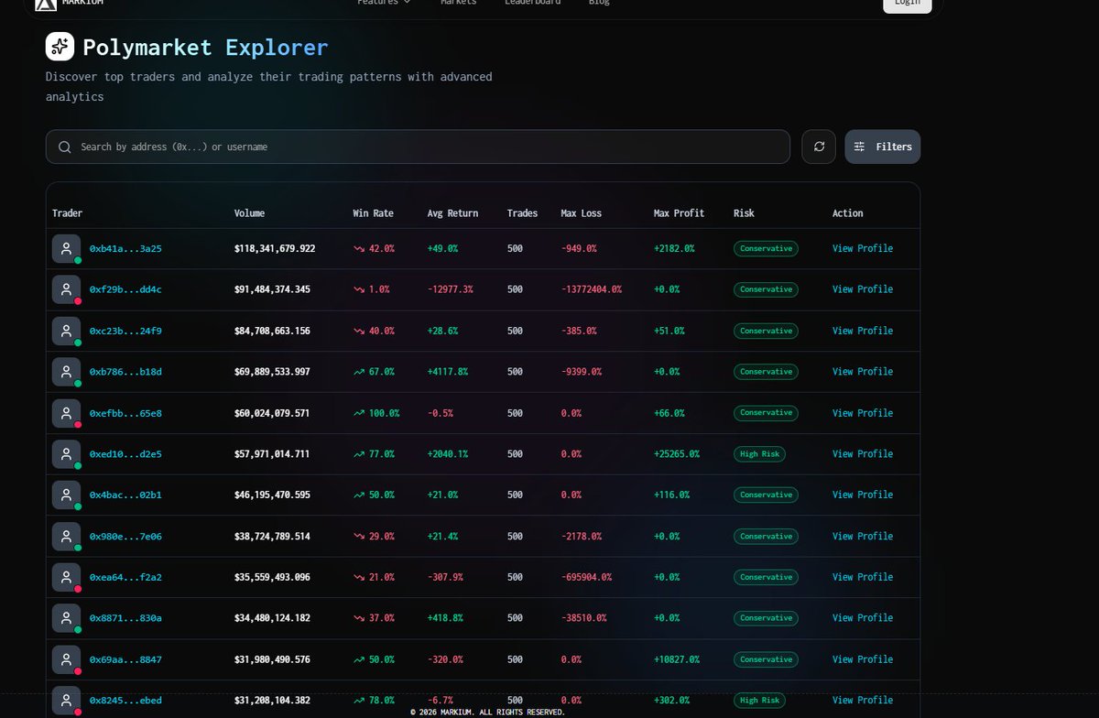Click Conservative badge for 0xb41a...3a25

pos(766,248)
